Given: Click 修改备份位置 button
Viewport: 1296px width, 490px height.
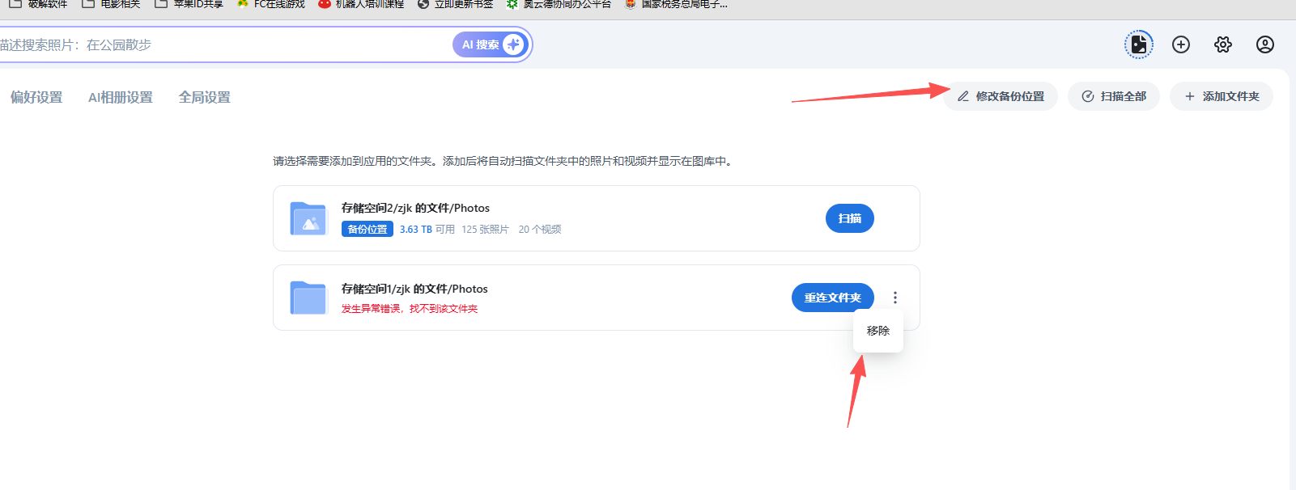Looking at the screenshot, I should tap(1001, 96).
